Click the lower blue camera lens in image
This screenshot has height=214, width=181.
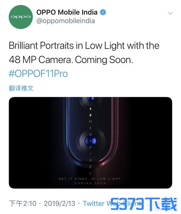tap(91, 141)
